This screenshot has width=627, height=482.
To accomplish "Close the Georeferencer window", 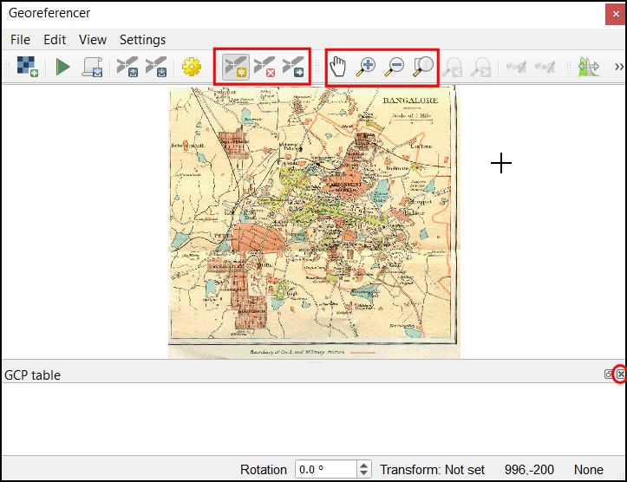I will [x=616, y=14].
